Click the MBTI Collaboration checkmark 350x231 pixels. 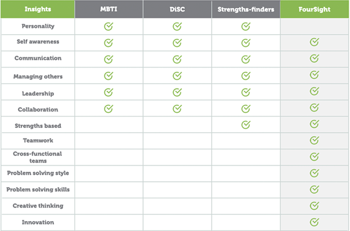click(108, 109)
